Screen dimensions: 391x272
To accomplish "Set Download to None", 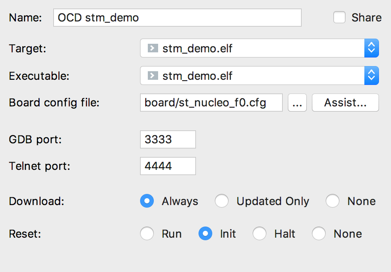I will point(333,201).
